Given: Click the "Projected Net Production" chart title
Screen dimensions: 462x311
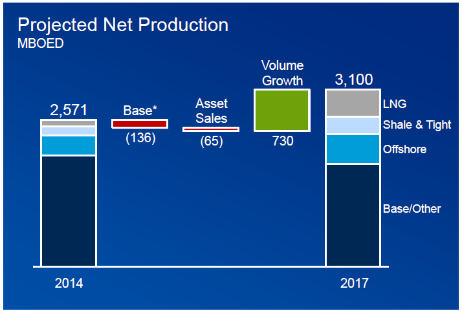Looking at the screenshot, I should (x=122, y=25).
